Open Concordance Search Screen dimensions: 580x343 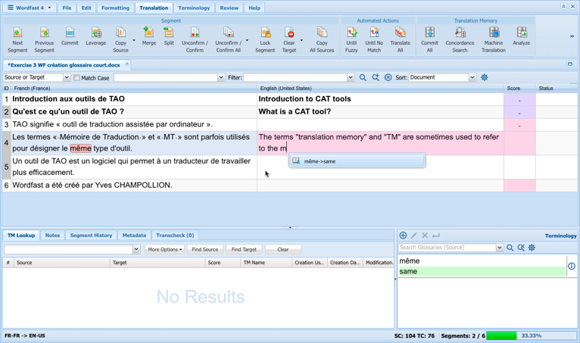(x=460, y=39)
